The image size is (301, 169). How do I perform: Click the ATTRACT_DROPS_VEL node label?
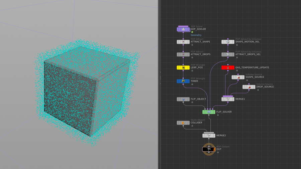(248, 54)
